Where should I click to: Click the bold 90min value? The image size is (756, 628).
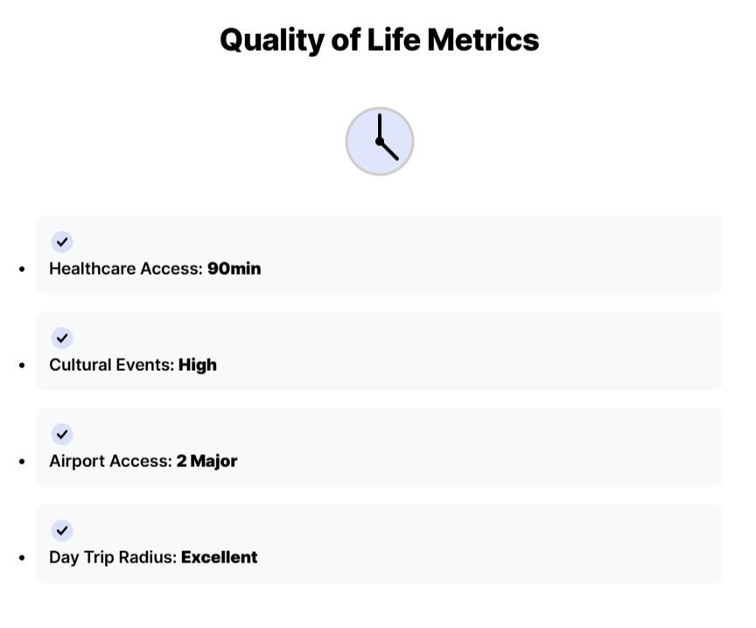234,269
